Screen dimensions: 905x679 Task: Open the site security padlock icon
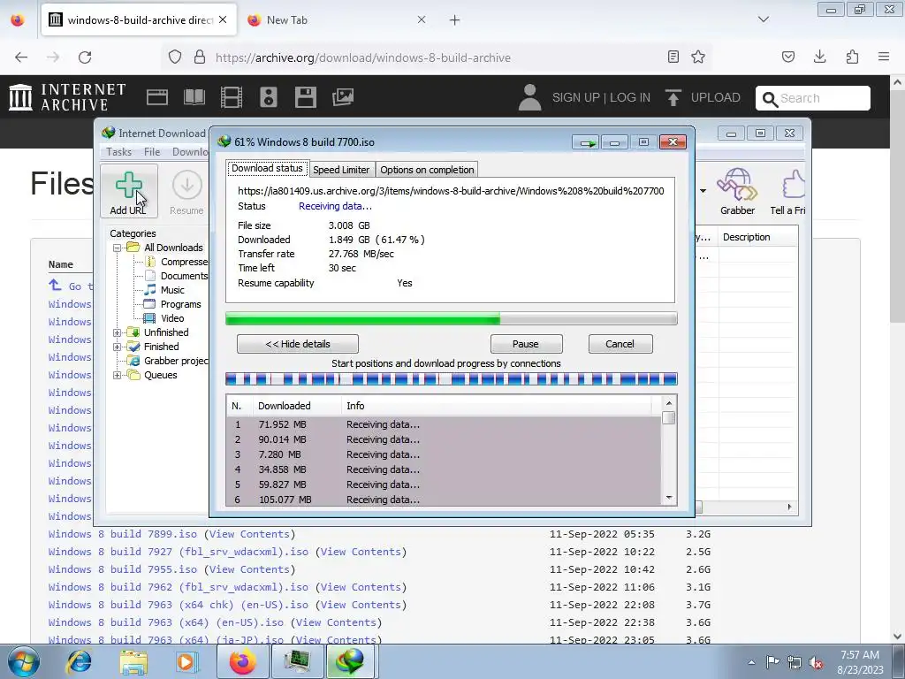[200, 57]
